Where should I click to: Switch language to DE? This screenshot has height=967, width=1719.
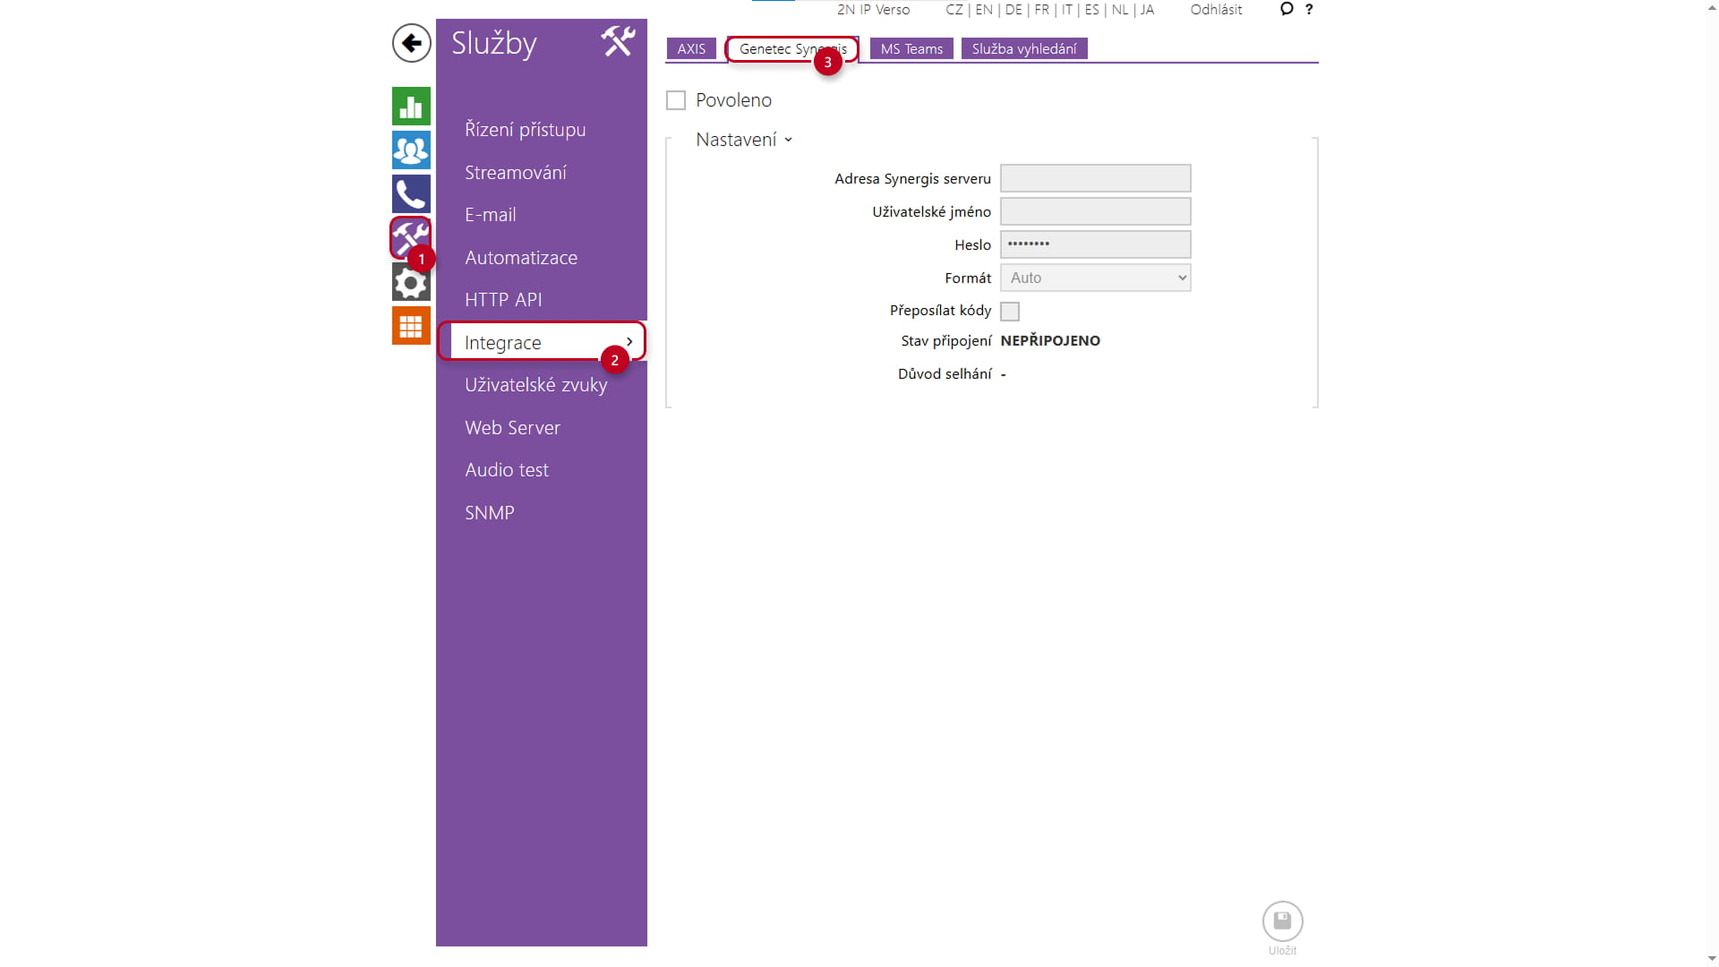1013,10
